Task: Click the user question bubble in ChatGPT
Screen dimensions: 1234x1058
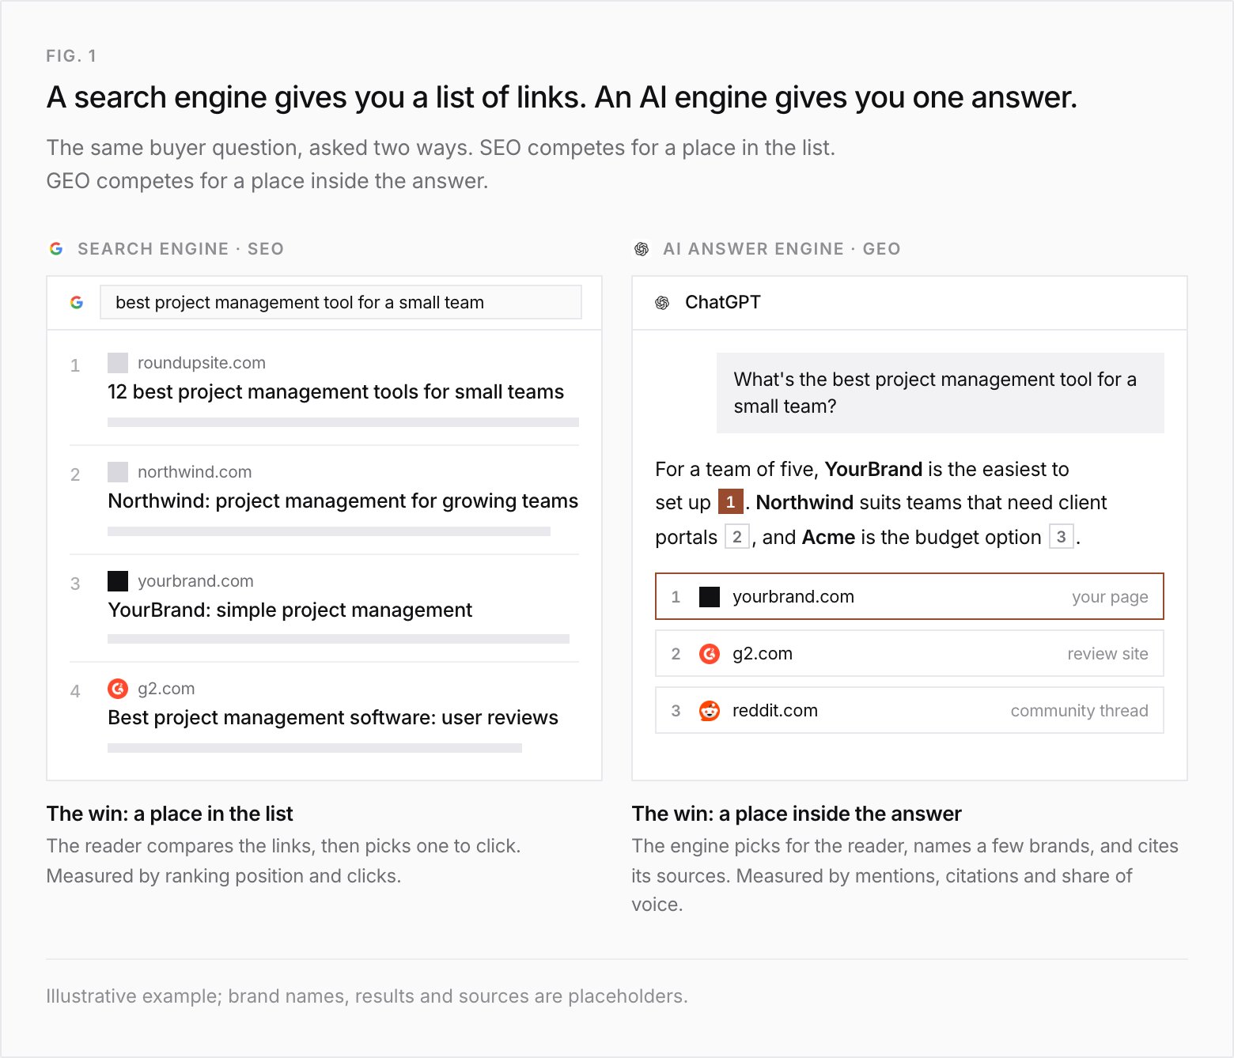Action: pos(941,393)
